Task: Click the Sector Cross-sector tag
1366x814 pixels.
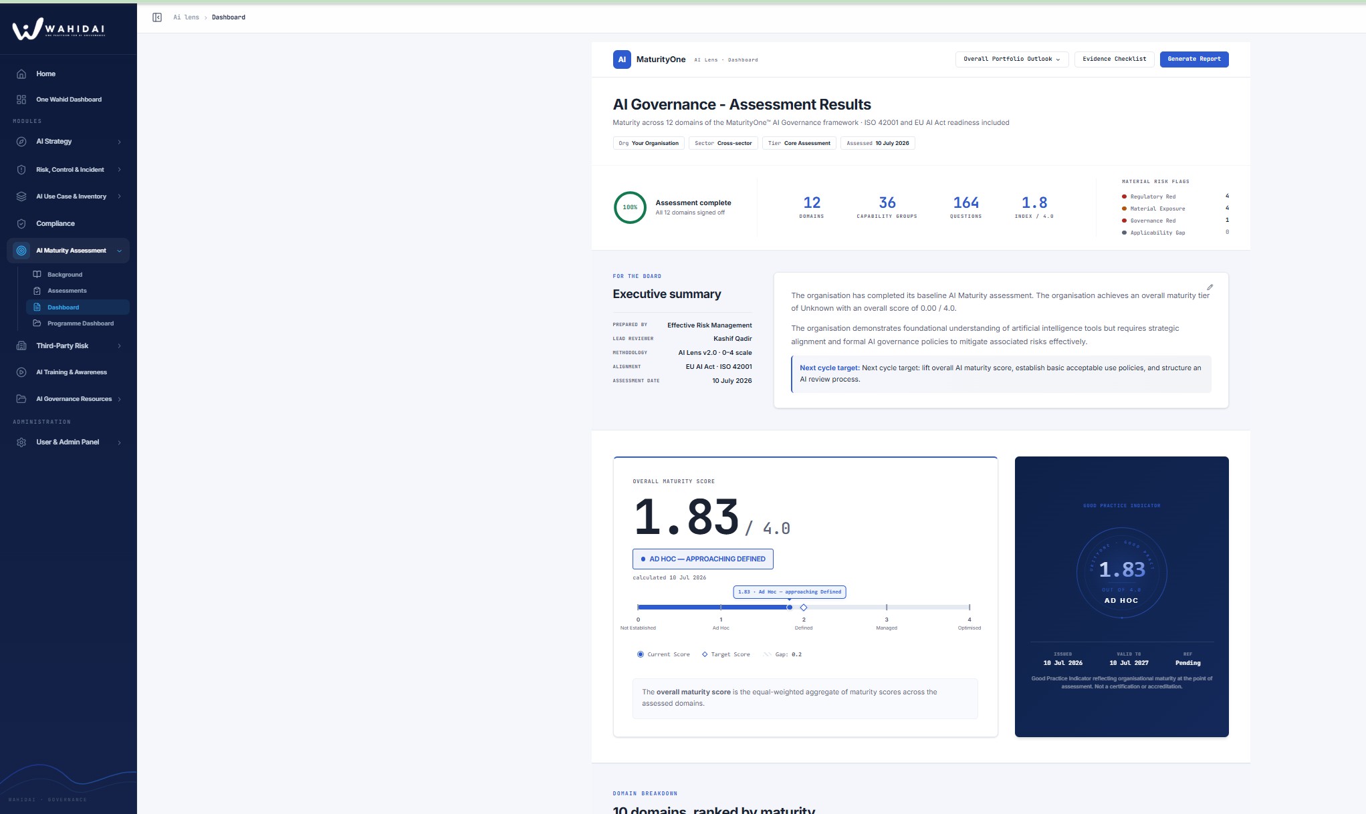Action: click(x=723, y=143)
